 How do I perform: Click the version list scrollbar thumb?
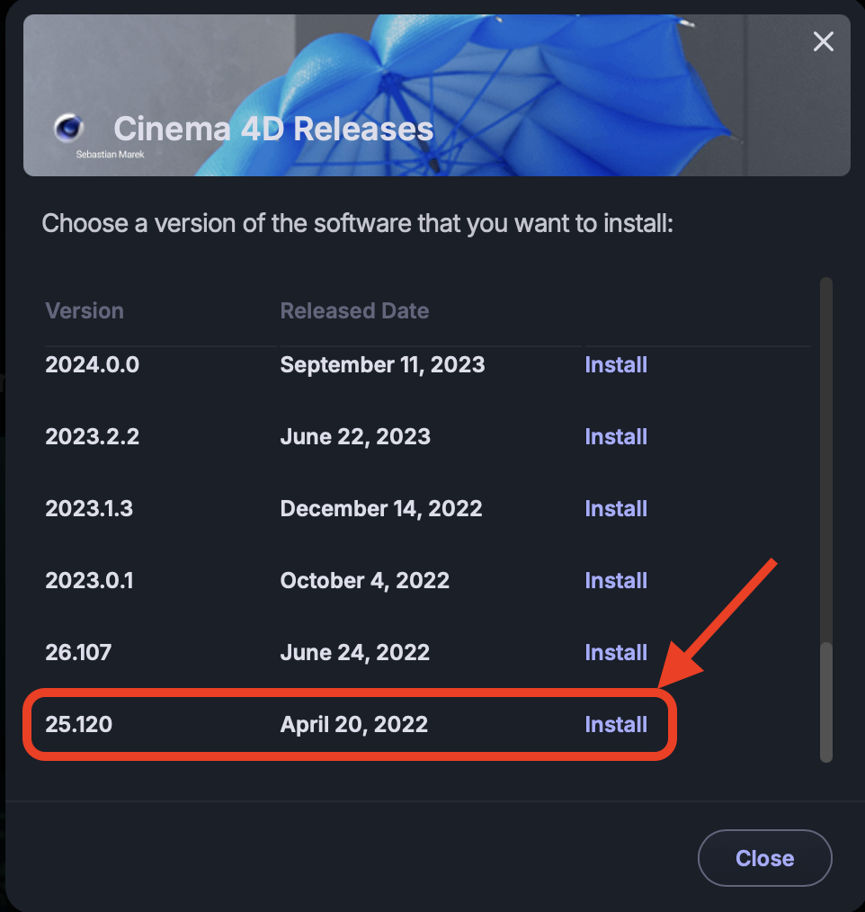(825, 702)
